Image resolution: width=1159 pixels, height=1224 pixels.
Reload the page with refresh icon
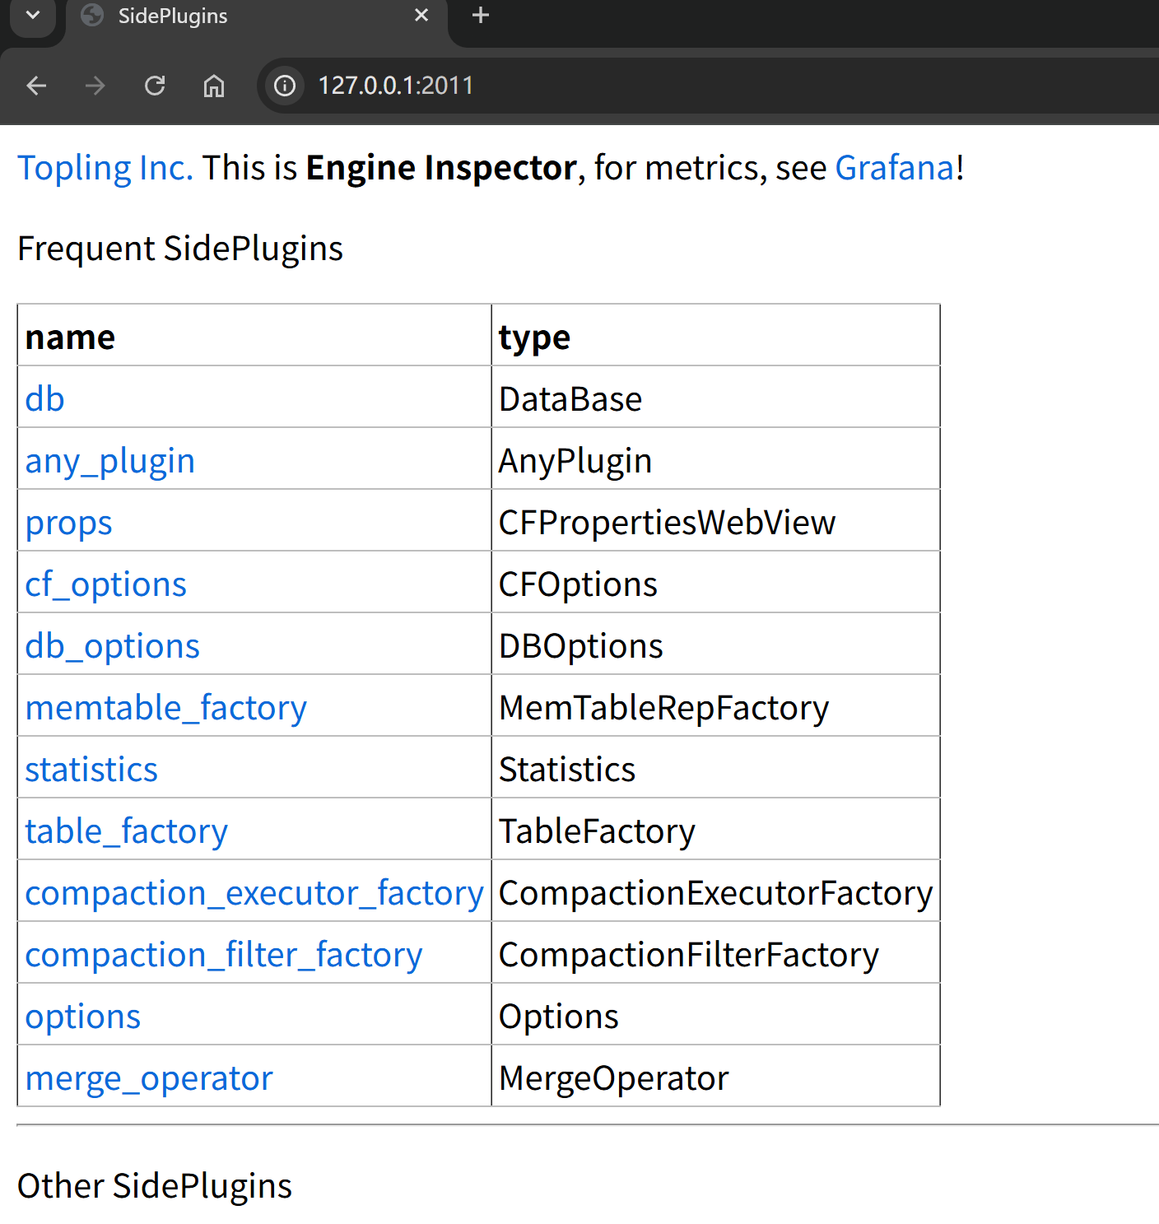pos(155,86)
